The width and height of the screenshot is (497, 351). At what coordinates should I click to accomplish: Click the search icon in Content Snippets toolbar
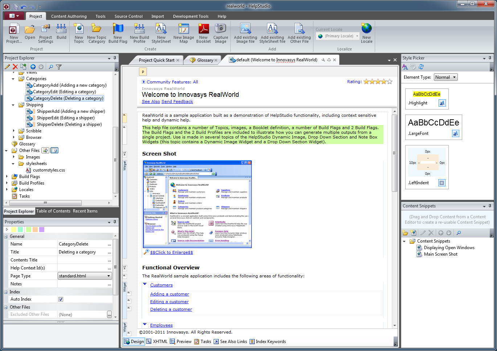459,233
